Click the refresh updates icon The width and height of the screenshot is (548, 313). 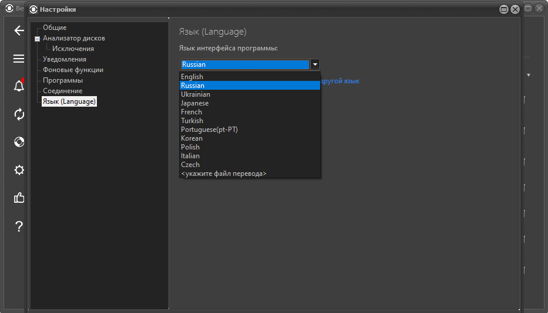(19, 114)
